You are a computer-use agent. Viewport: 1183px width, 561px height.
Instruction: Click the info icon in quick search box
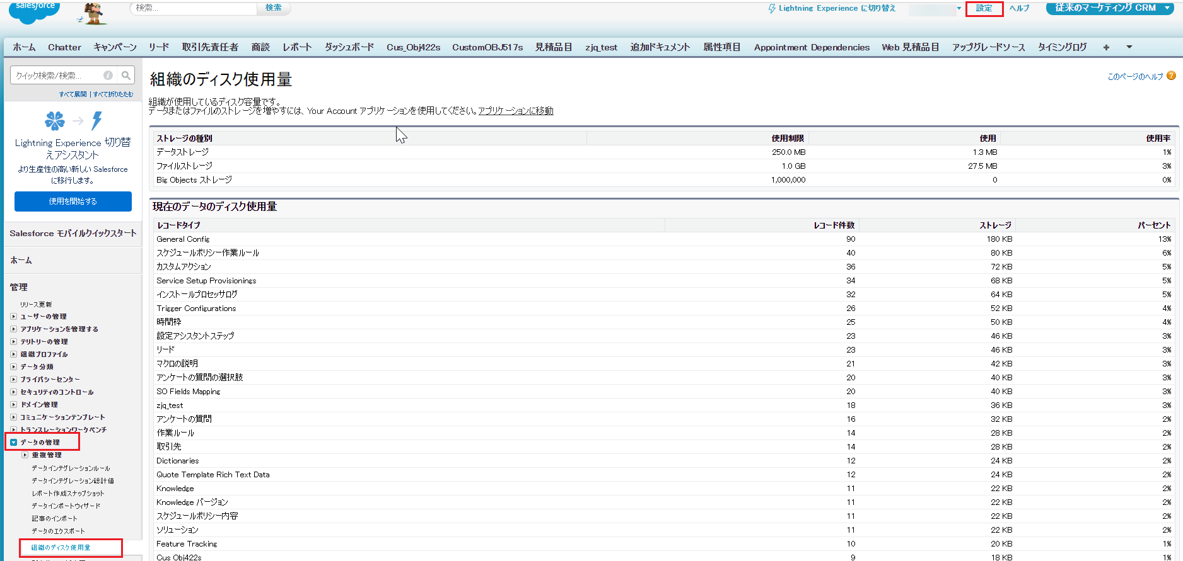tap(108, 76)
